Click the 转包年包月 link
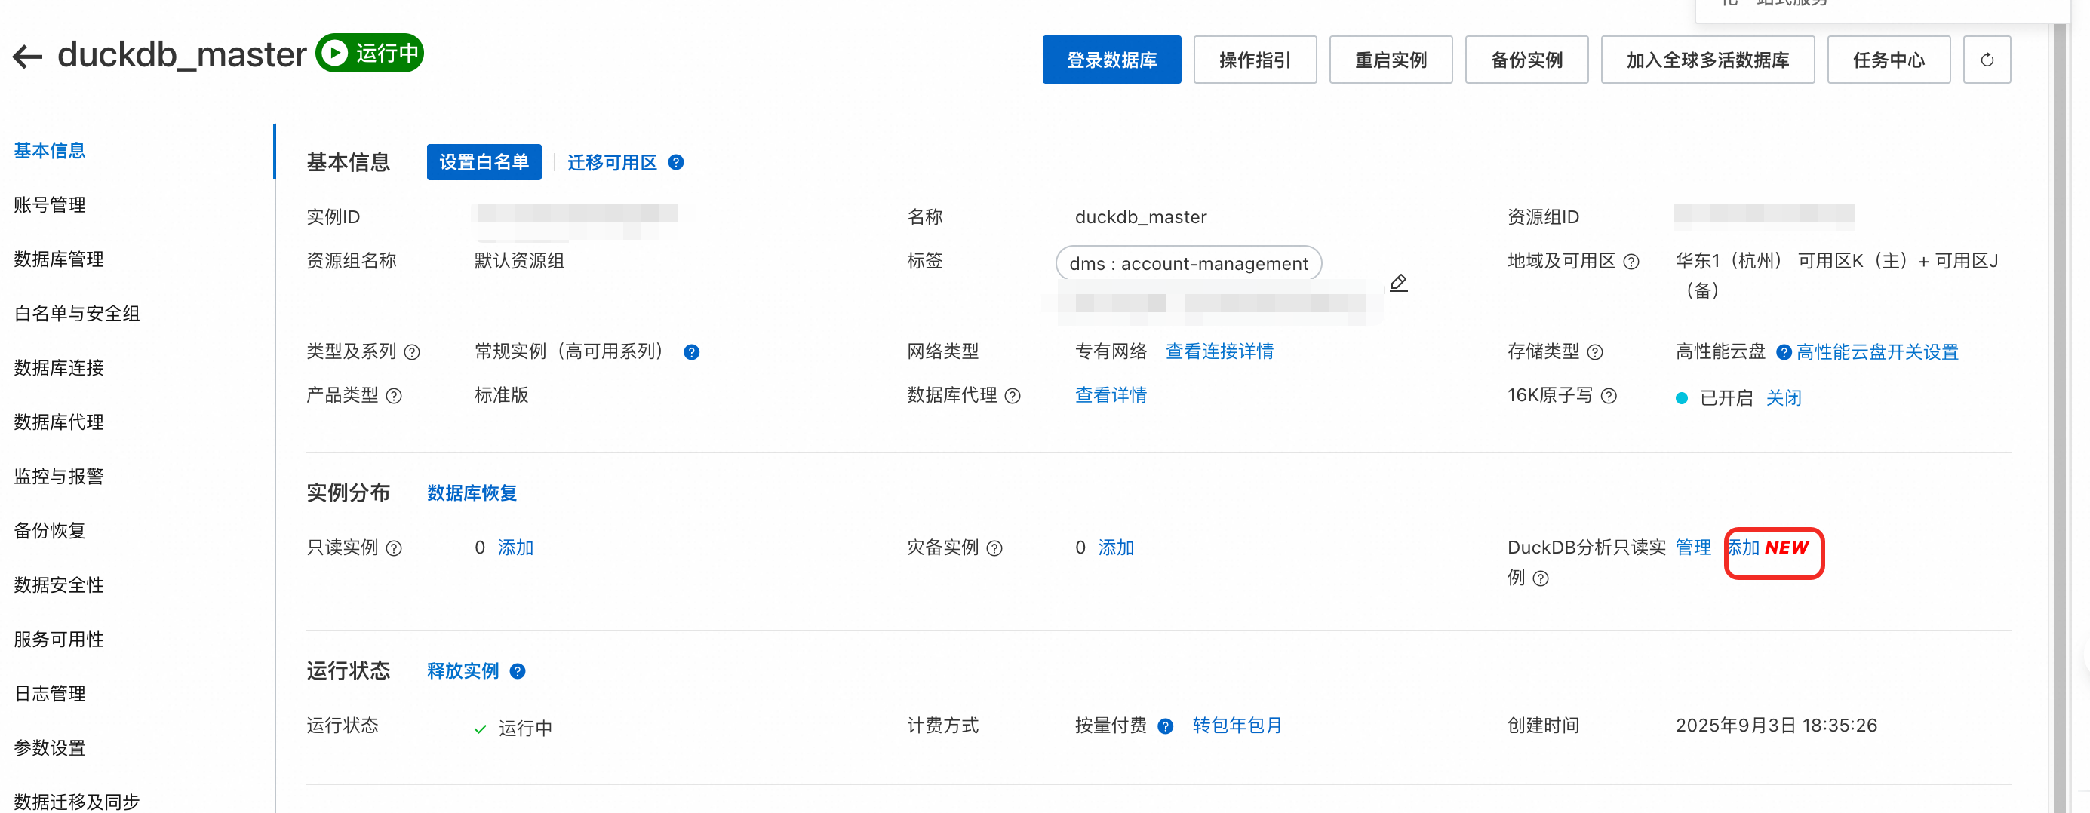The width and height of the screenshot is (2090, 813). coord(1237,725)
